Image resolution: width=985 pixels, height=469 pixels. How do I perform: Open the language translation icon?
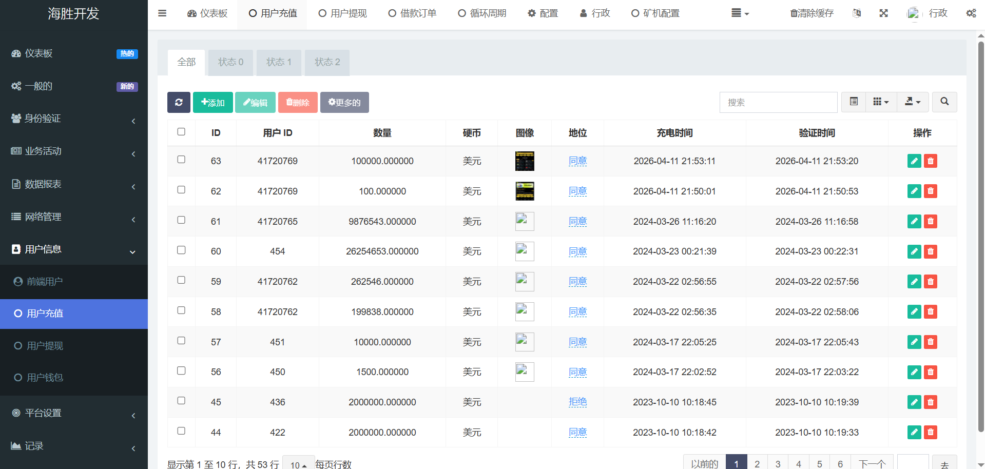coord(857,13)
